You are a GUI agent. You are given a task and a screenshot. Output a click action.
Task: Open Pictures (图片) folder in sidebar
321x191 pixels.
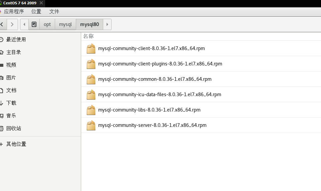(x=11, y=77)
